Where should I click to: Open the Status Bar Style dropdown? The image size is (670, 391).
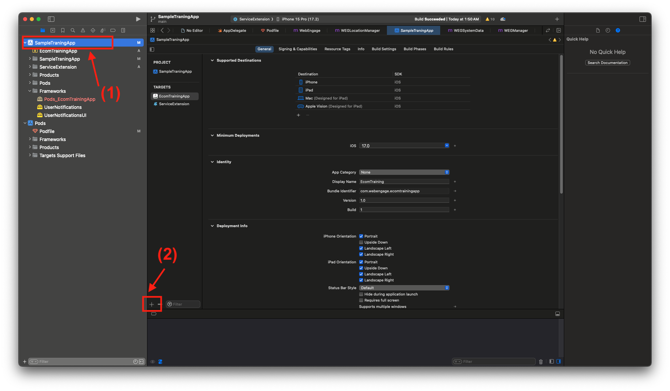[404, 288]
